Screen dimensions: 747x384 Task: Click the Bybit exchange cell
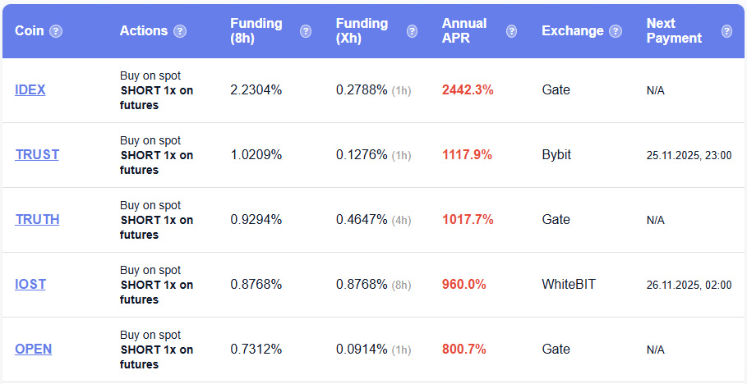tap(556, 155)
